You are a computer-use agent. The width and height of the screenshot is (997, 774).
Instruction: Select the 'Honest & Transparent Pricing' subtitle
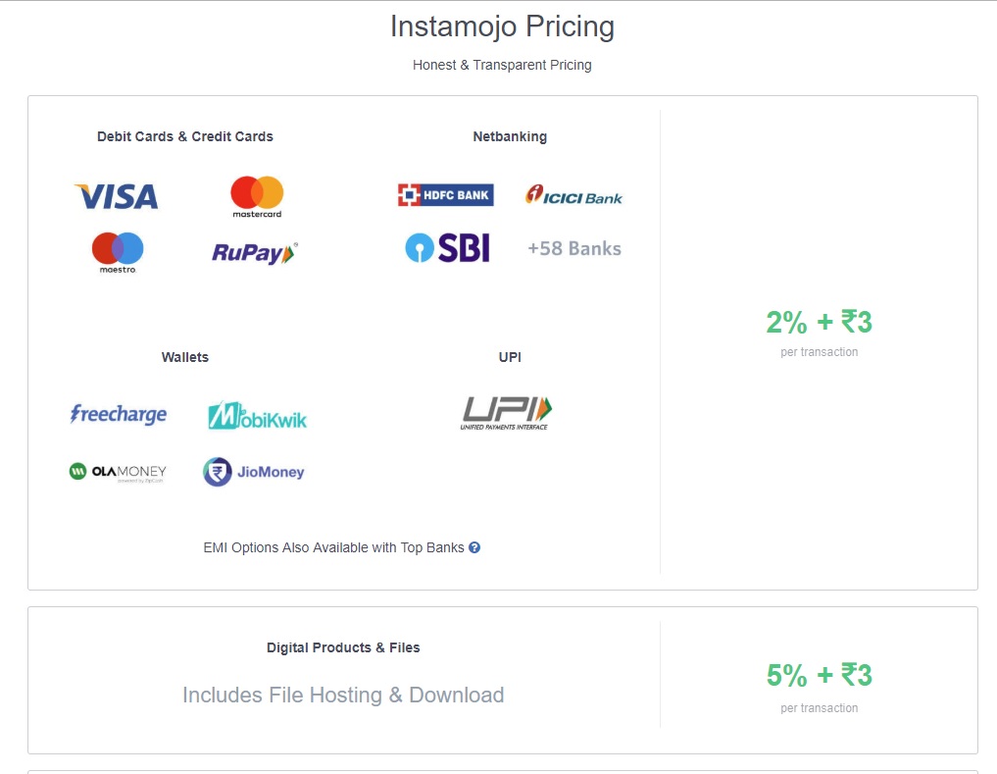click(x=502, y=65)
